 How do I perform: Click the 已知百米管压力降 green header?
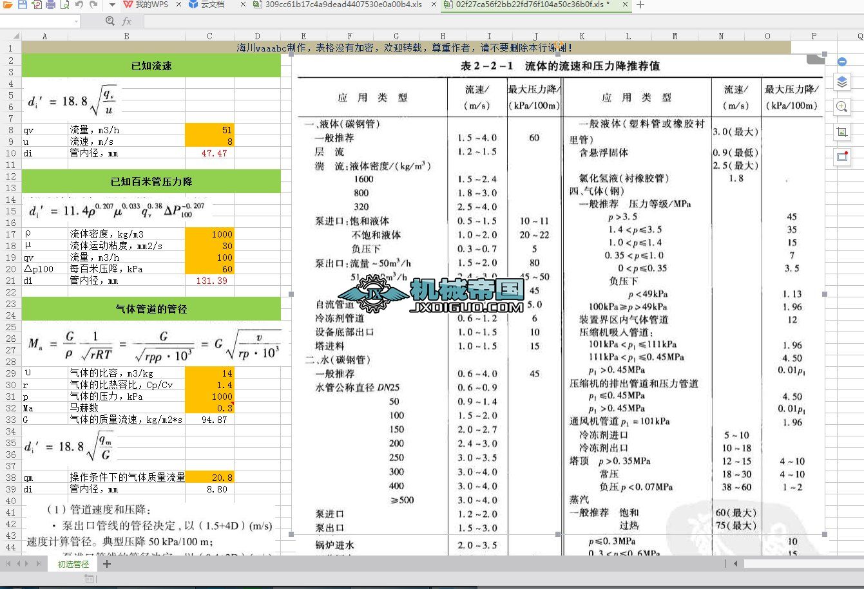point(151,182)
